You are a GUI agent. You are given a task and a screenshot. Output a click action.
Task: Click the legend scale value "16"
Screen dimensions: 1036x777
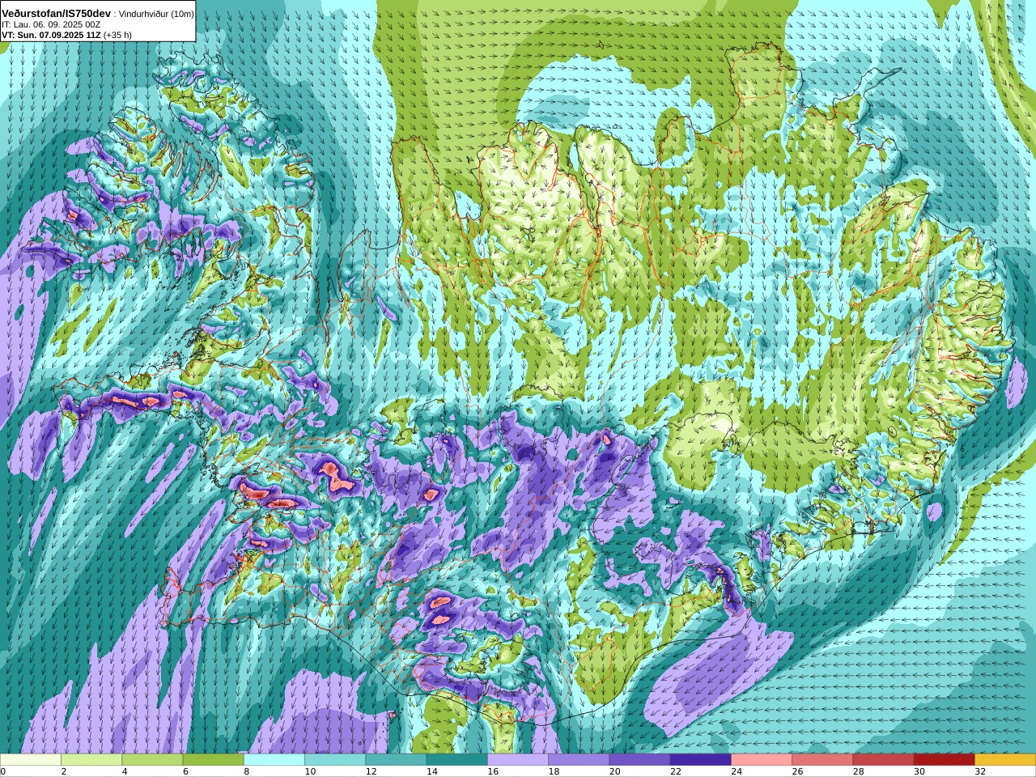[x=493, y=771]
